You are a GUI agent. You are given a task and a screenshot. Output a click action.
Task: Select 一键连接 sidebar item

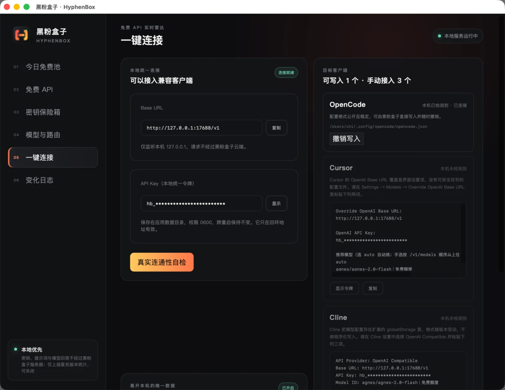point(53,157)
